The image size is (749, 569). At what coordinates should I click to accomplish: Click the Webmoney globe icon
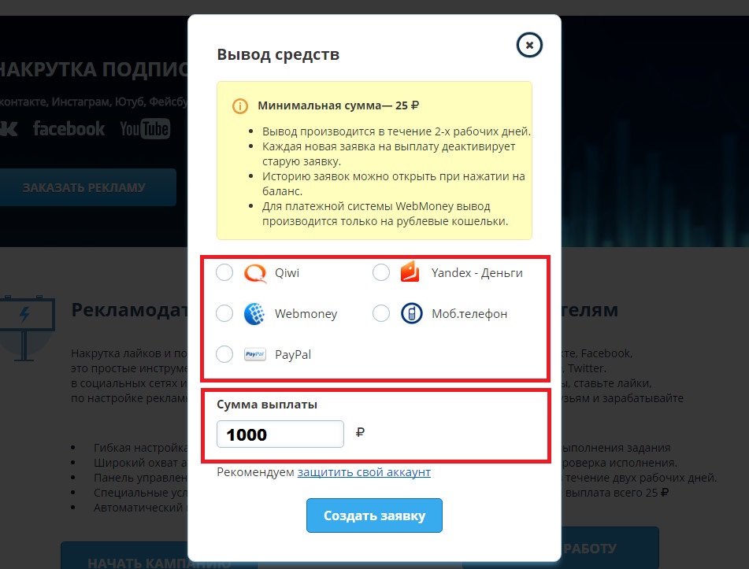tap(254, 314)
